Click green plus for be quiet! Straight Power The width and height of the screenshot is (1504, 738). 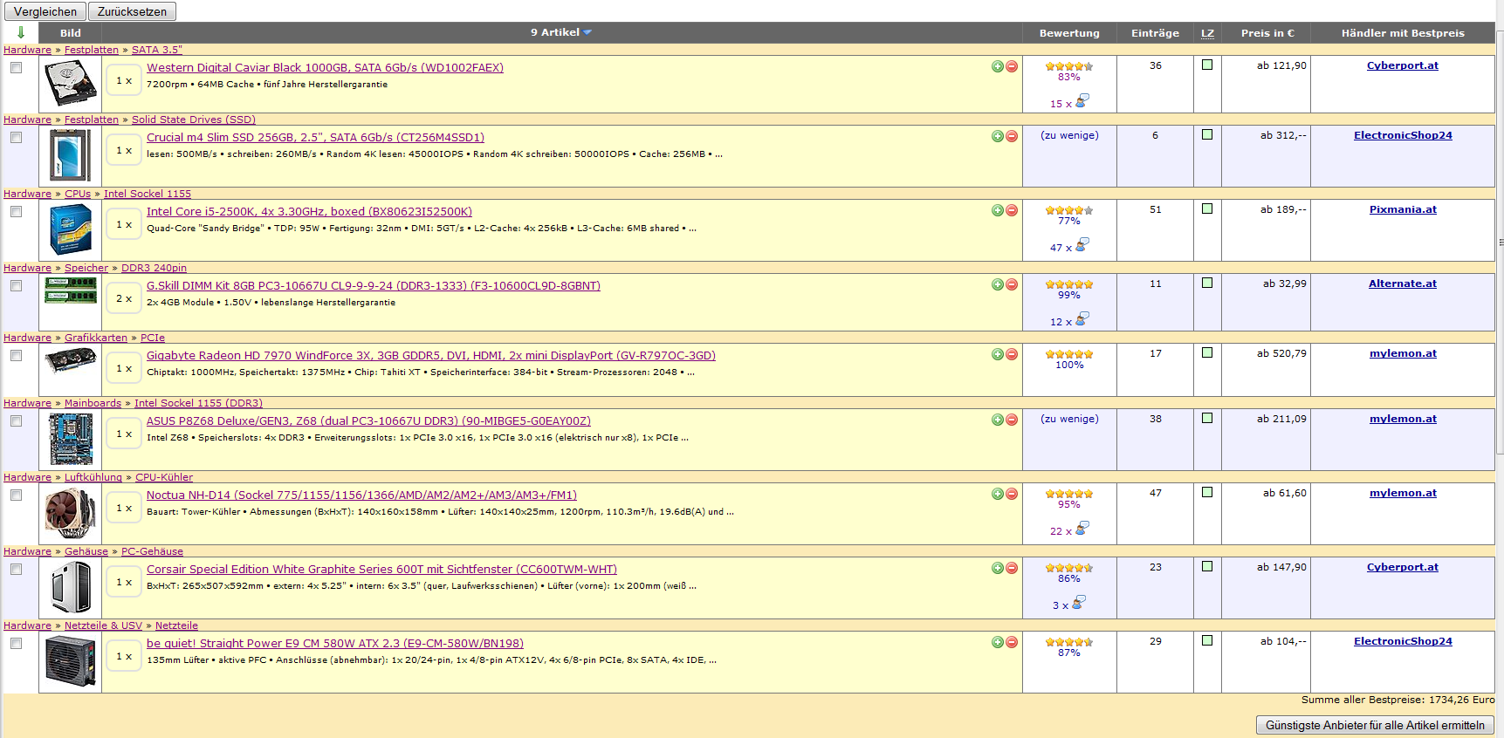998,642
